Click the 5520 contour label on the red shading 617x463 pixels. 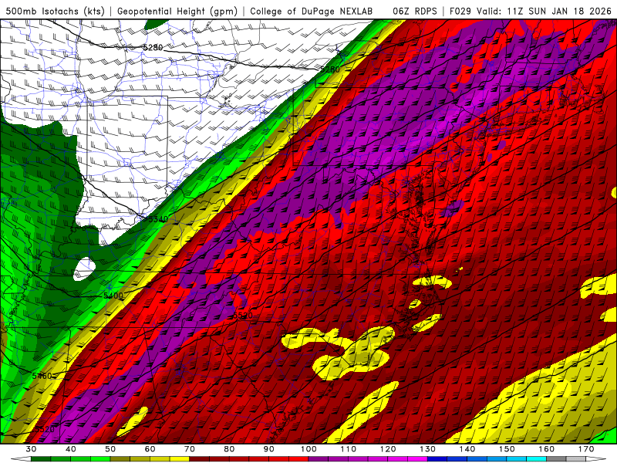[x=243, y=316]
